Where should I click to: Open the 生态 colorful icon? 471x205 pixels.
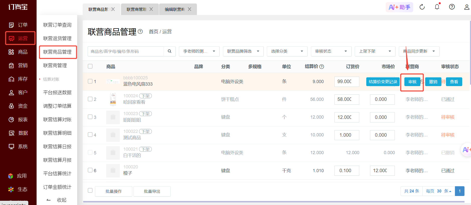(x=11, y=189)
